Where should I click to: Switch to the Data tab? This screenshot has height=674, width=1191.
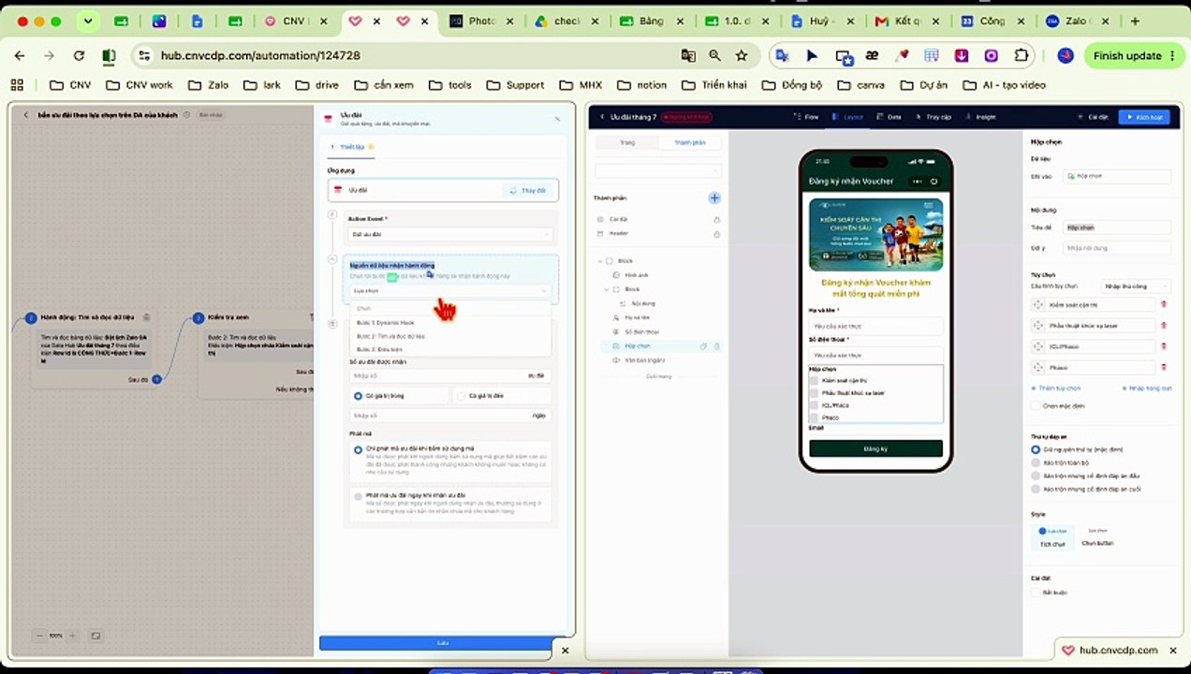point(890,117)
